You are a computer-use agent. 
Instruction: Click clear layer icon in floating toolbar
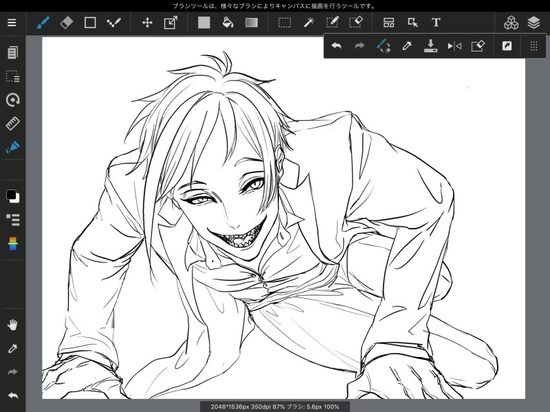tap(478, 46)
